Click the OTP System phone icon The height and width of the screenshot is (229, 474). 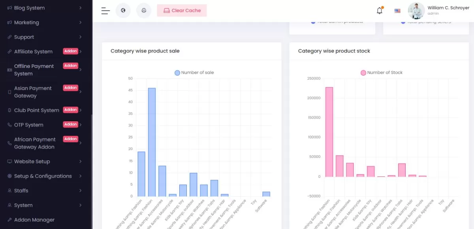9,125
